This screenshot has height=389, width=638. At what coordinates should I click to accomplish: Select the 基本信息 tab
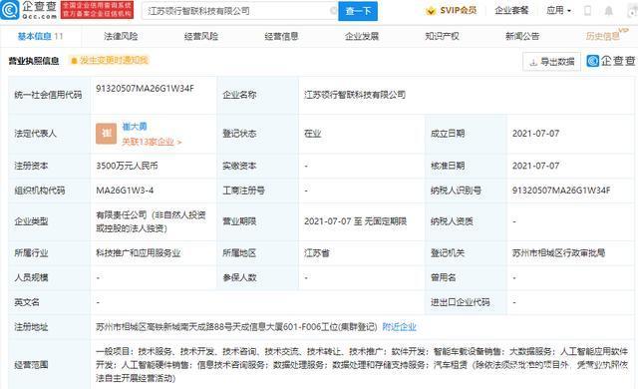click(x=40, y=36)
